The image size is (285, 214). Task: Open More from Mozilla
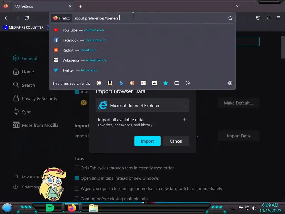pos(36,125)
